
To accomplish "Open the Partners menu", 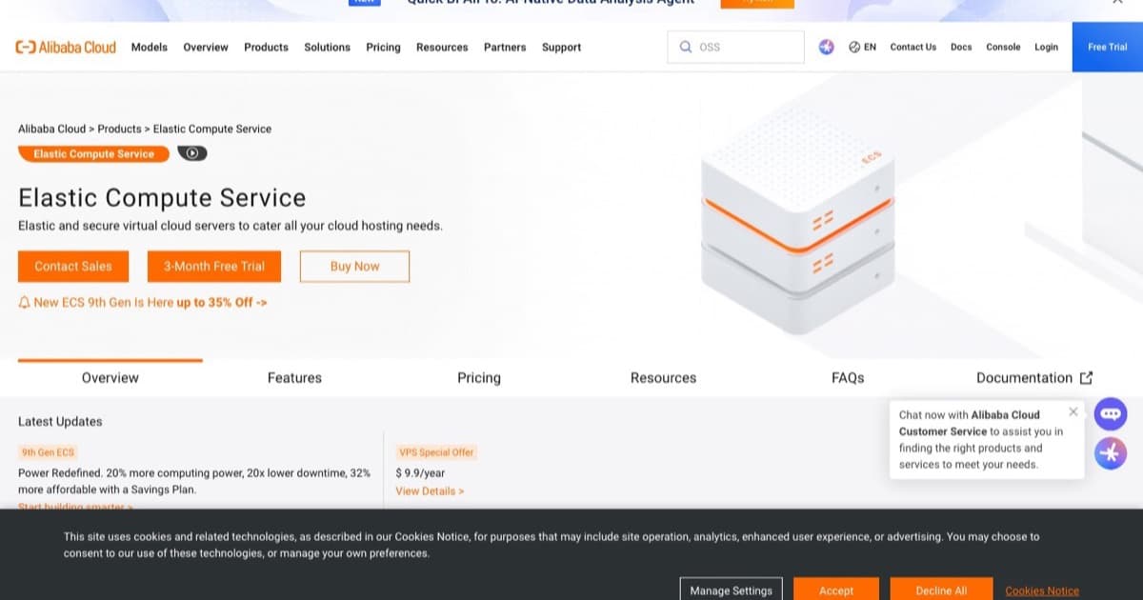I will (x=505, y=47).
